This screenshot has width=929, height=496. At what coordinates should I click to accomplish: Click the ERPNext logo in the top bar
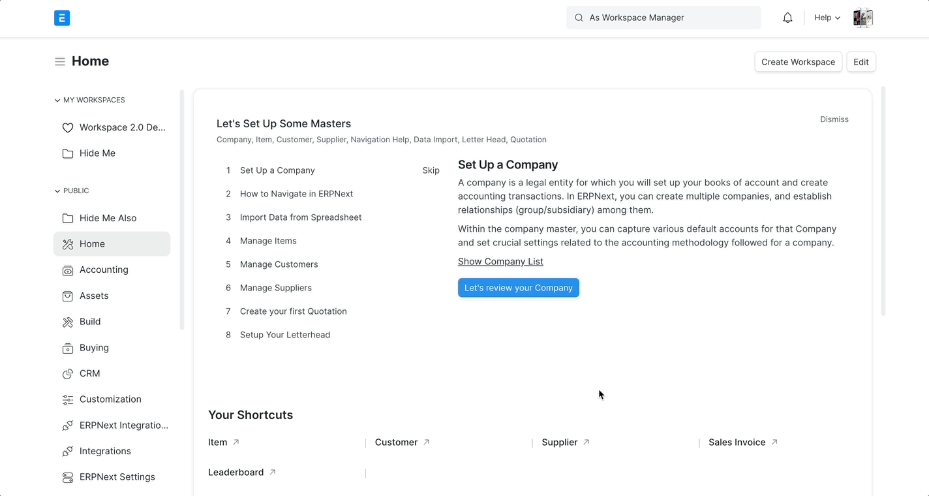(x=62, y=18)
